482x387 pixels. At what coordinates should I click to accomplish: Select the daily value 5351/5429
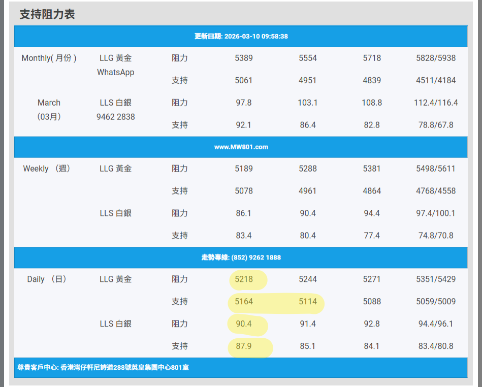(436, 279)
